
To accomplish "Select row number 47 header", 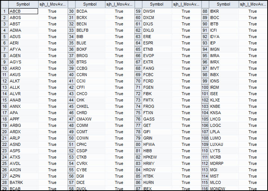I will 71,119.
